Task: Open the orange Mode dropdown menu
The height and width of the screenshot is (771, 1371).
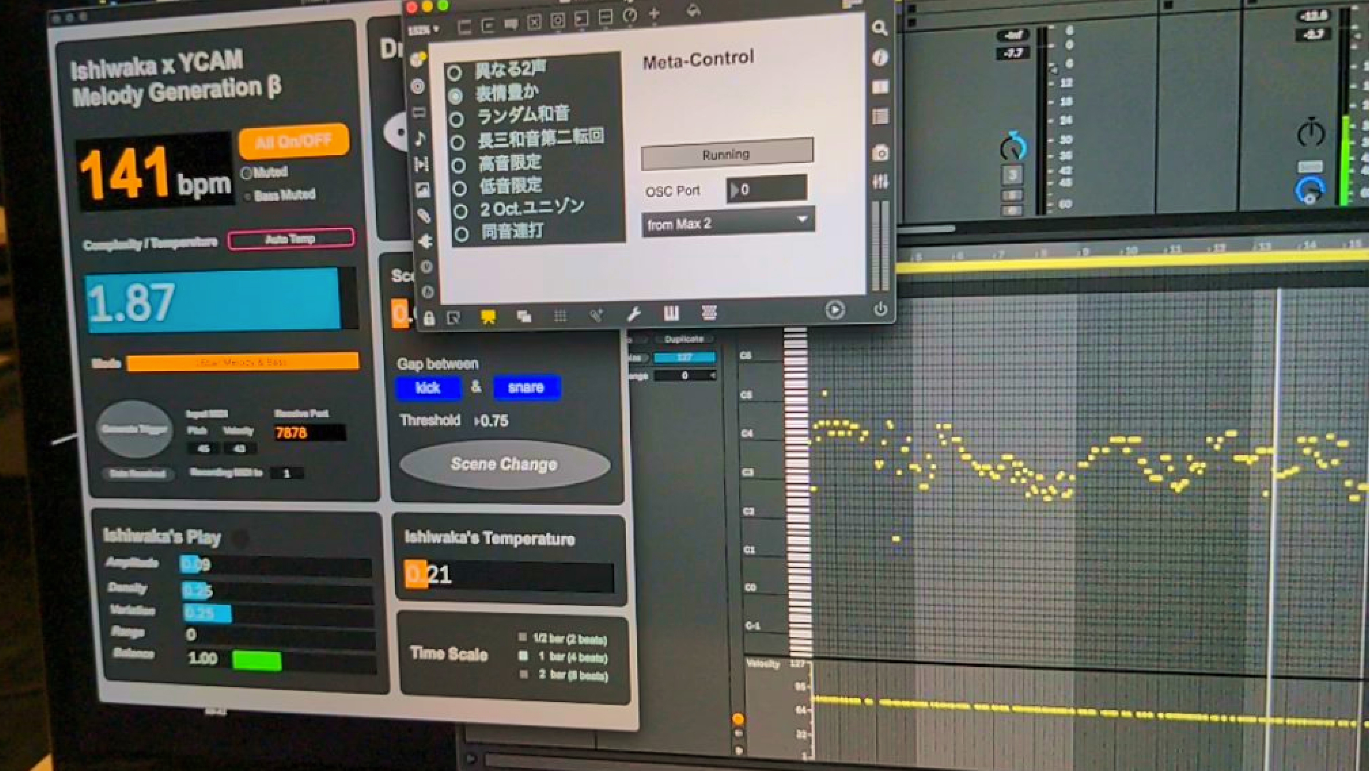Action: coord(243,362)
